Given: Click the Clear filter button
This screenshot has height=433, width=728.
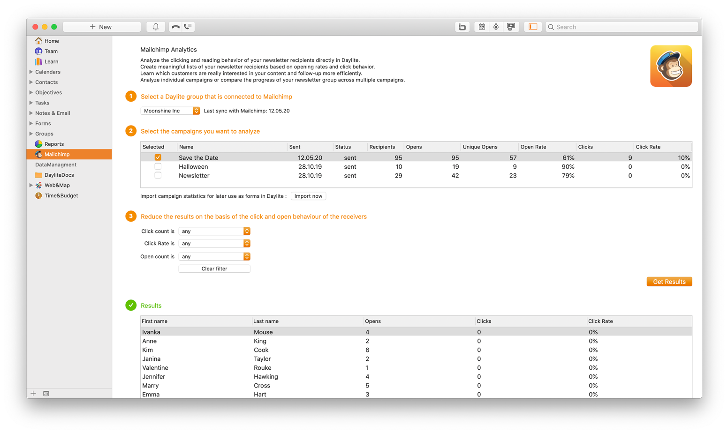Looking at the screenshot, I should coord(214,269).
